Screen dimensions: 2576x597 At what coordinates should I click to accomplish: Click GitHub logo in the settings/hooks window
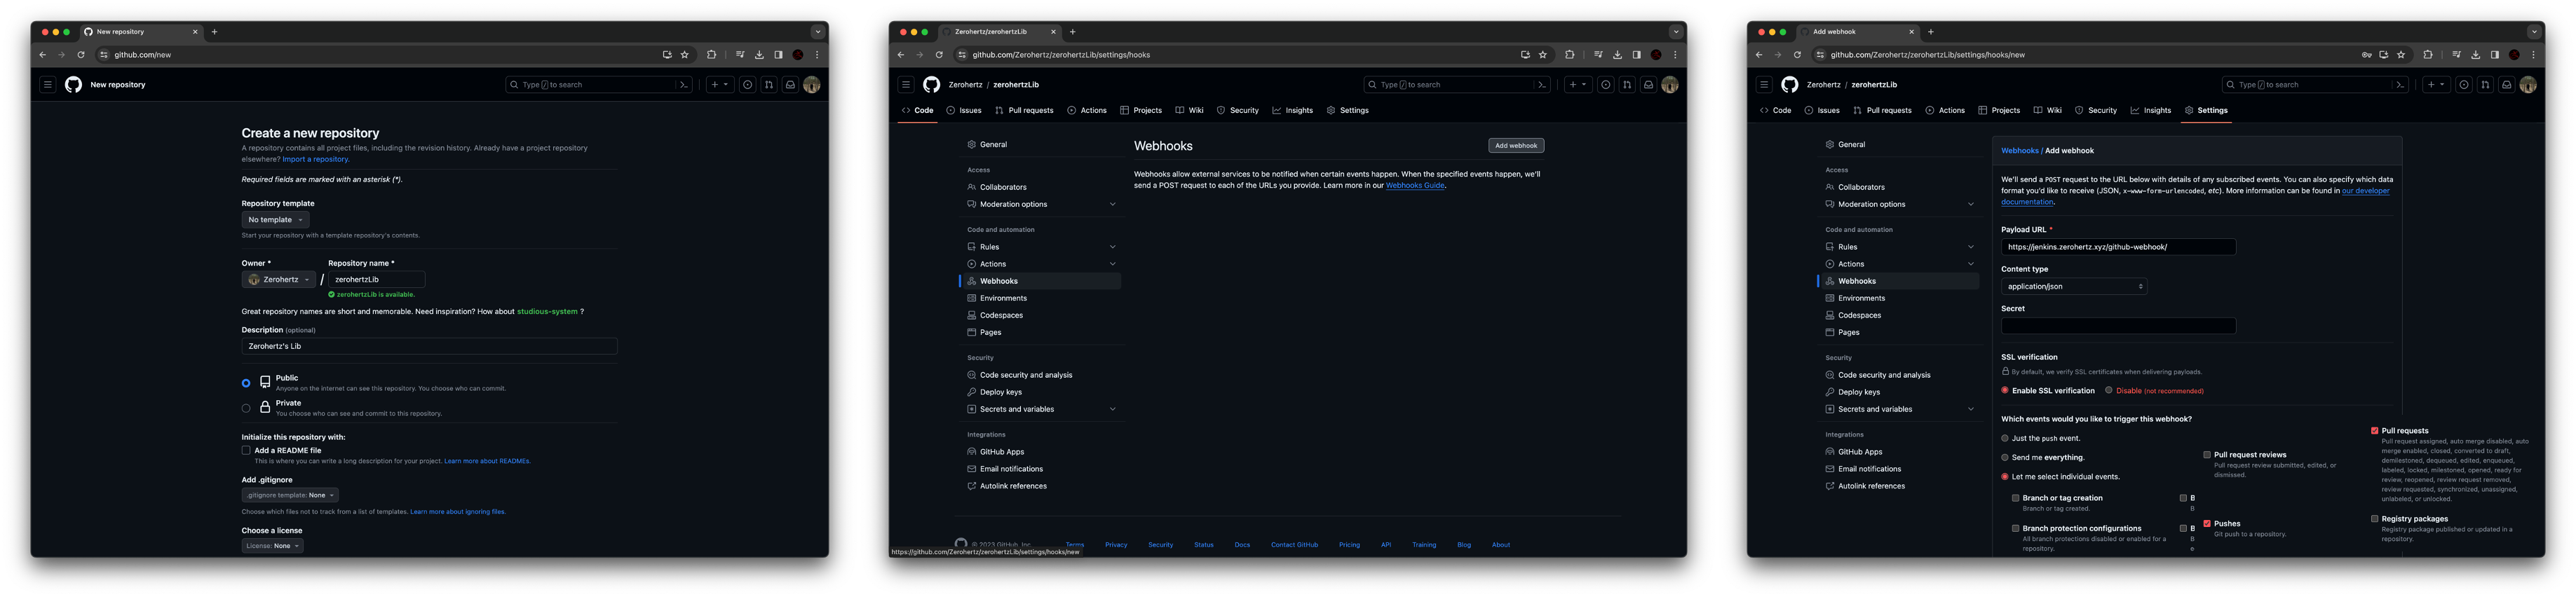[x=931, y=85]
